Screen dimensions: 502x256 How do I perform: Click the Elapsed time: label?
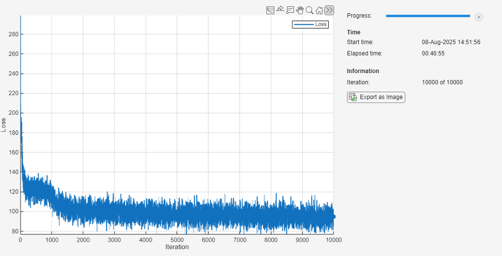click(x=364, y=53)
